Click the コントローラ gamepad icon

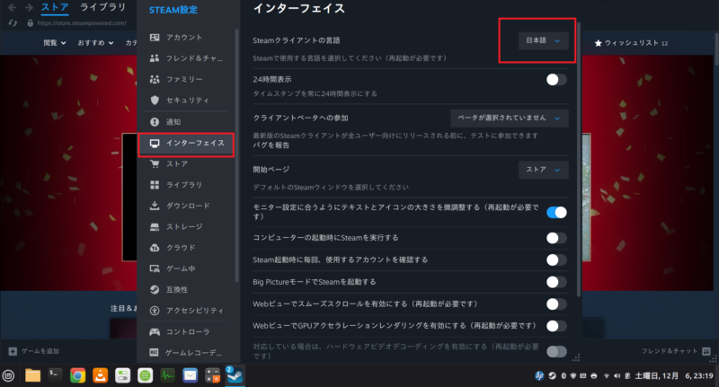point(155,331)
